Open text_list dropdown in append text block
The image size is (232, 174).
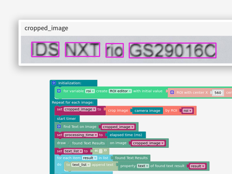[x=81, y=165]
